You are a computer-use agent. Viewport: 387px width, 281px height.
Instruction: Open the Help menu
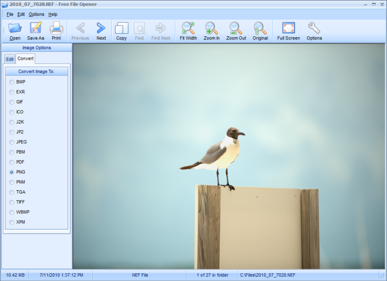pyautogui.click(x=53, y=14)
